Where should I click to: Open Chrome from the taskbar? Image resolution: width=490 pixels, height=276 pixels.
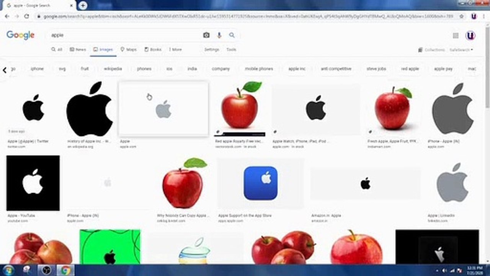pos(65,270)
